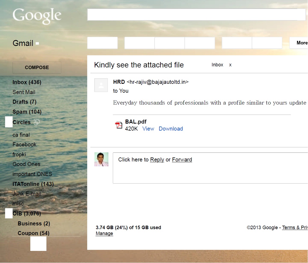Viewport: 308px width, 263px height.
Task: Click the email subject 'Kindly see the attached file'
Action: tap(139, 65)
